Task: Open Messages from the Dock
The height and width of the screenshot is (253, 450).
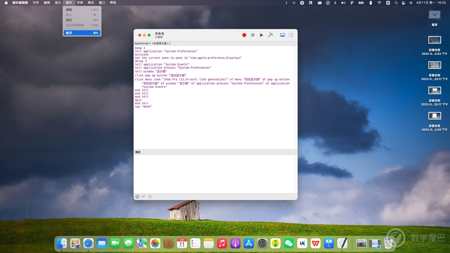Action: coord(128,243)
